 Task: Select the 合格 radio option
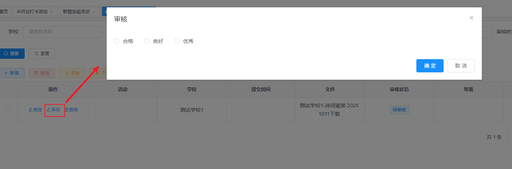[x=117, y=41]
